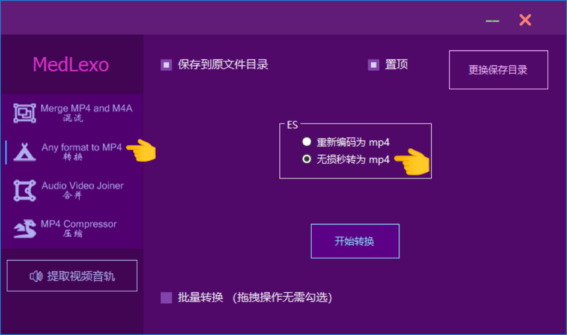
Task: Toggle the 置顶 always-on-top checkbox
Action: pos(374,65)
